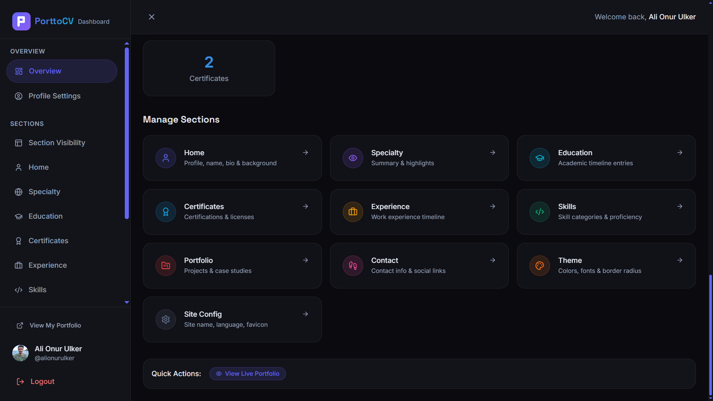Follow the arrow on the Theme card

(x=680, y=260)
